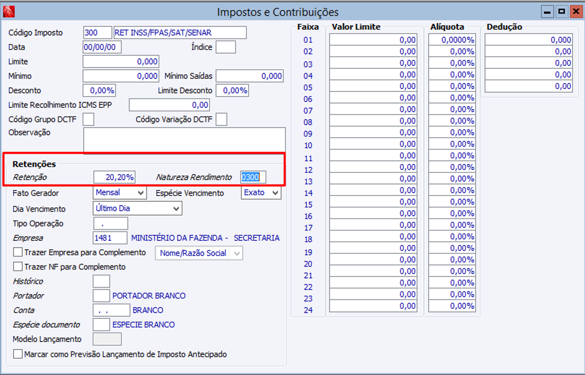Click the ESPECIE BRANCO text
This screenshot has height=375, width=585.
pos(143,325)
